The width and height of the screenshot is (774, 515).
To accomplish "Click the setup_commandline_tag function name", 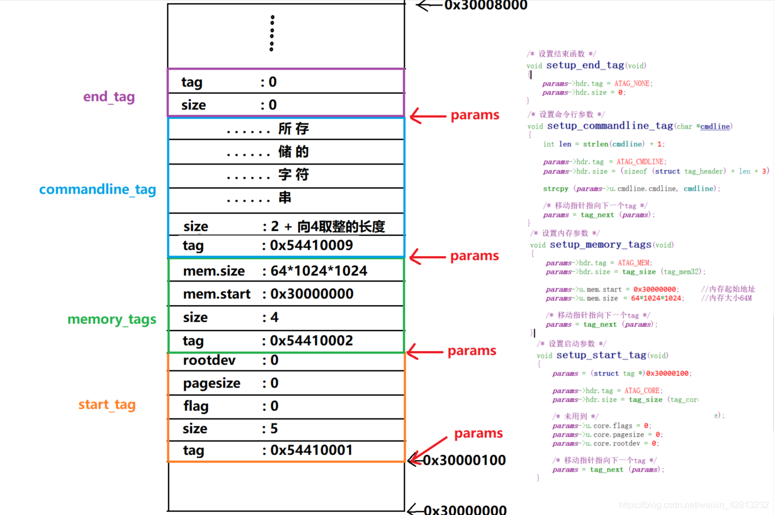I will (x=610, y=126).
